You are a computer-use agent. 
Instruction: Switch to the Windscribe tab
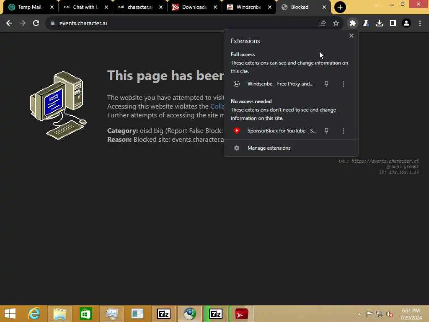pos(248,7)
